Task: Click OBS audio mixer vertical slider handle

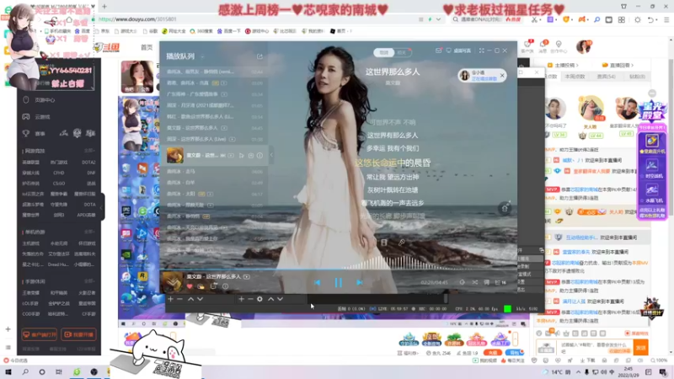Action: pyautogui.click(x=446, y=298)
